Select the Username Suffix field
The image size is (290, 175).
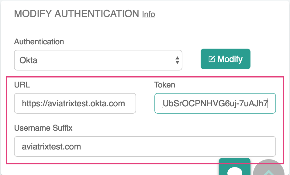coord(145,146)
